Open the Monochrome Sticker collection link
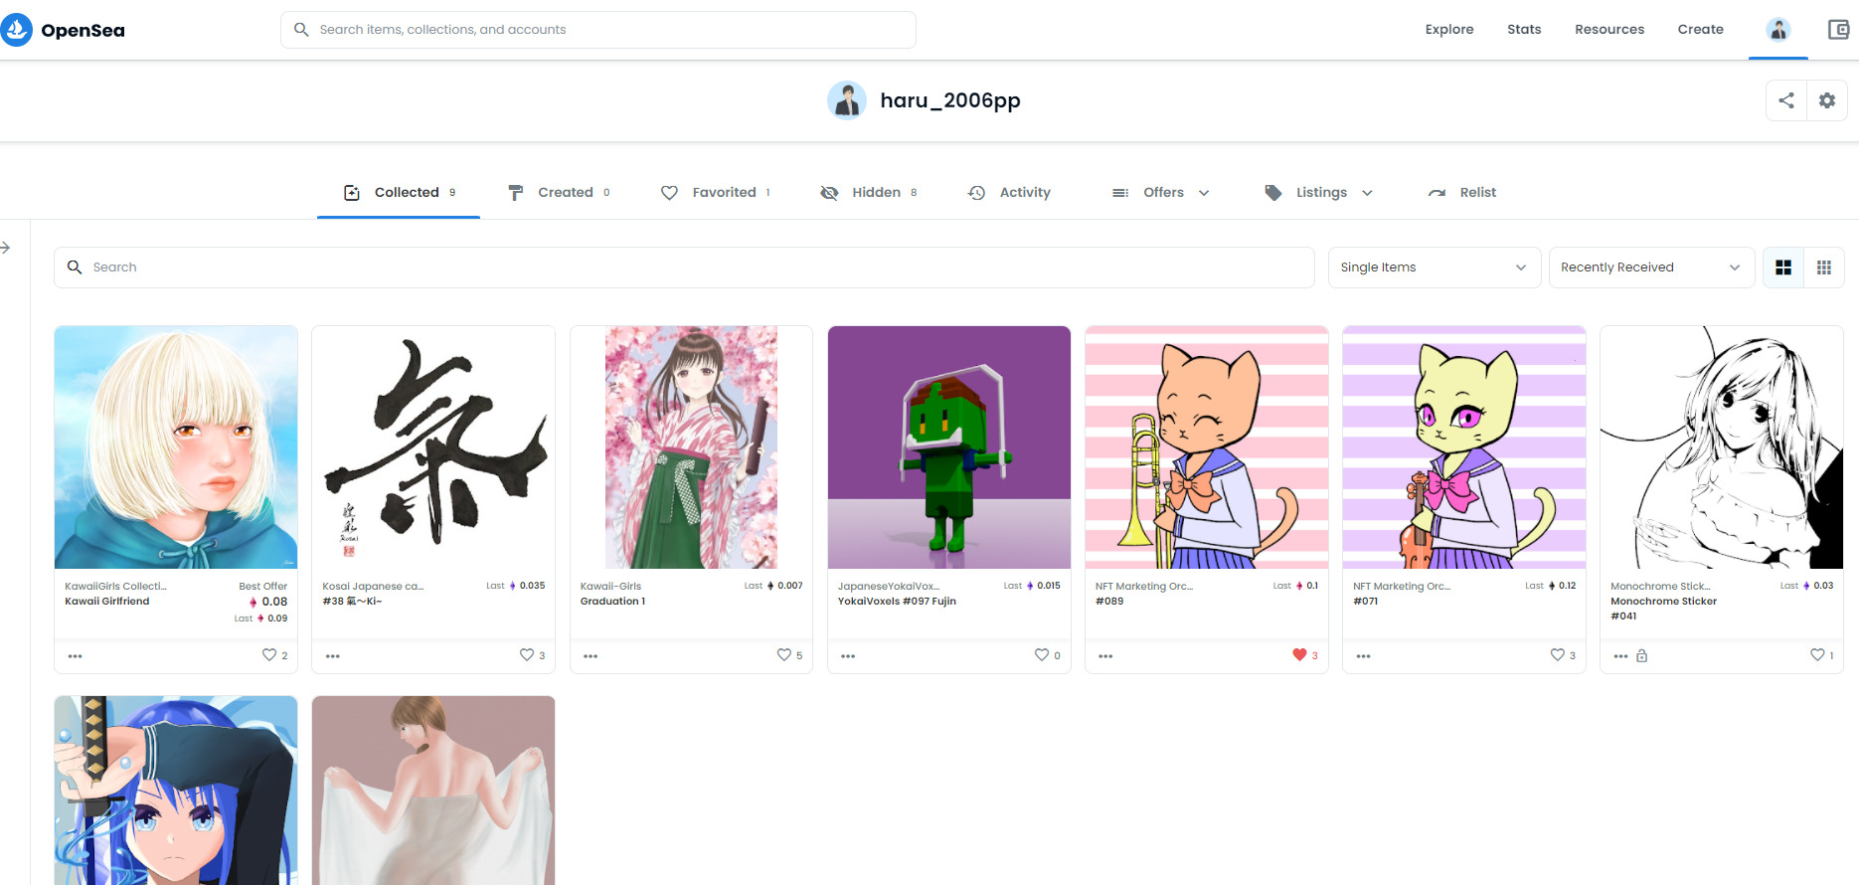Viewport: 1859px width, 885px height. (x=1660, y=587)
